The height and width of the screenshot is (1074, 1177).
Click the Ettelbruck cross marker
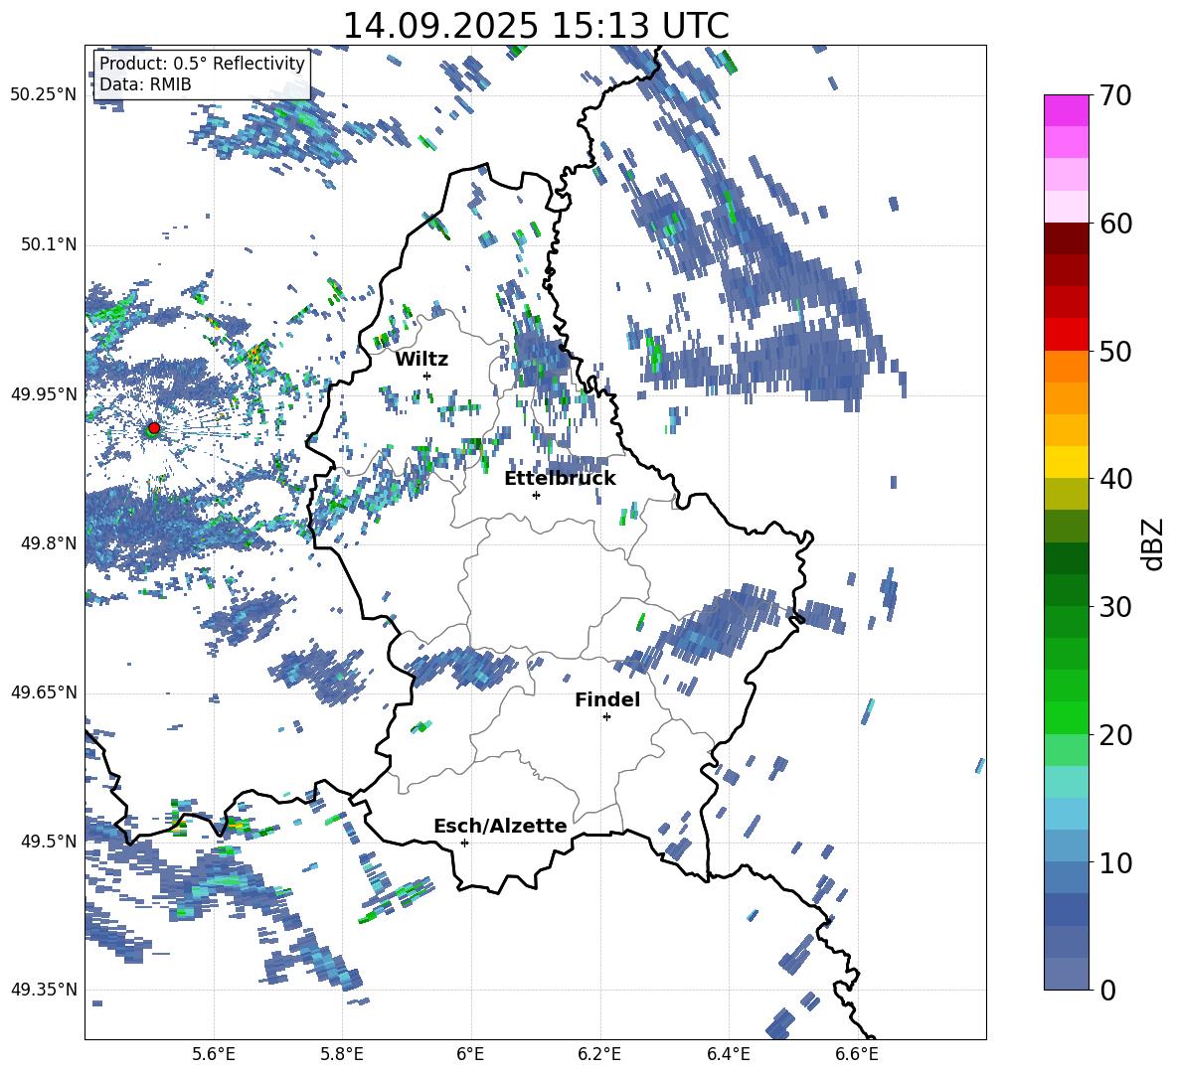pyautogui.click(x=536, y=495)
